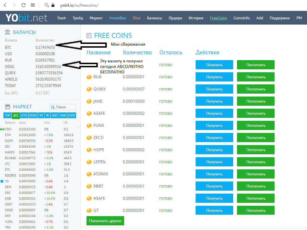Select the RUR market tab
This screenshot has width=307, height=230.
63,115
